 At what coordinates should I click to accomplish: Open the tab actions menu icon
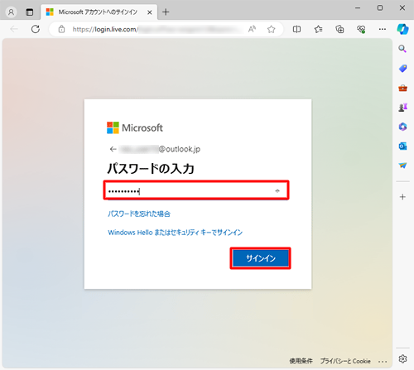point(29,12)
